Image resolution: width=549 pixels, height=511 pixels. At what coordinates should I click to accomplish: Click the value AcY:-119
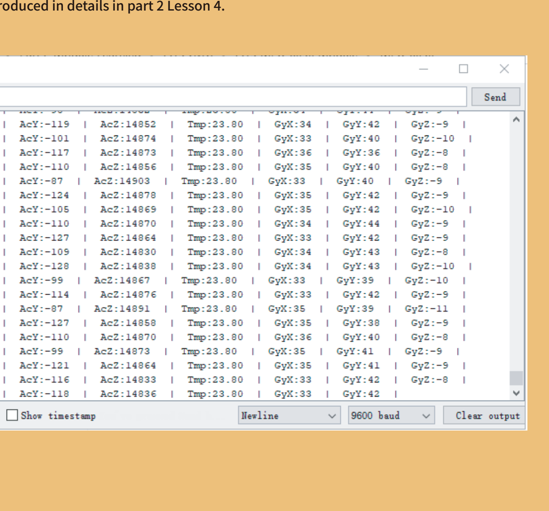44,124
